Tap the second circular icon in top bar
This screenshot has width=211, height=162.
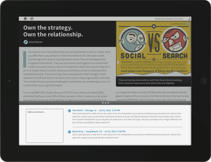(x=32, y=19)
